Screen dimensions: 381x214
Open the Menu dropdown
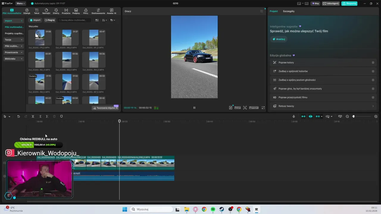click(21, 4)
